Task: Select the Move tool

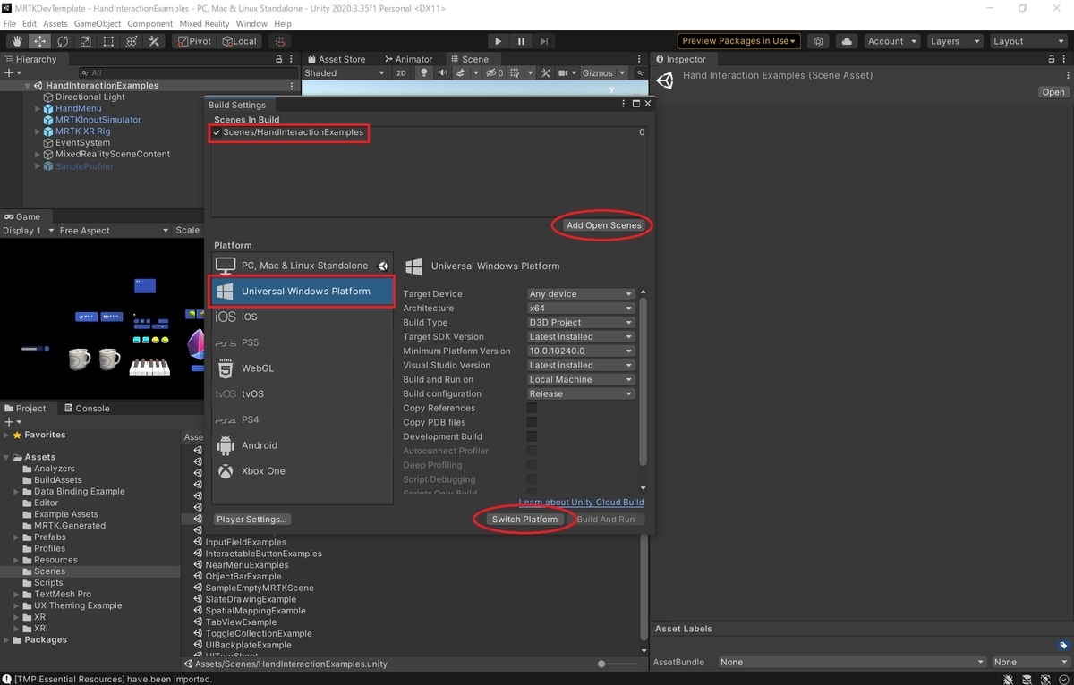Action: (40, 41)
